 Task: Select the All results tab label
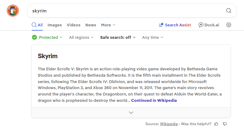(40, 25)
